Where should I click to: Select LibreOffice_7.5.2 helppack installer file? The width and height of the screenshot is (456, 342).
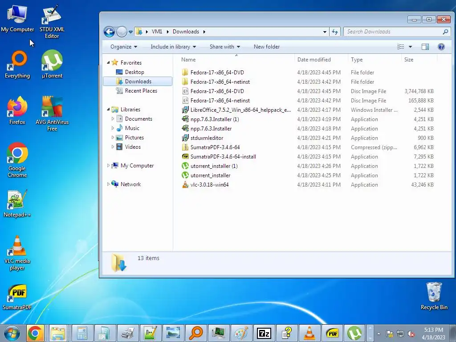coord(308,110)
